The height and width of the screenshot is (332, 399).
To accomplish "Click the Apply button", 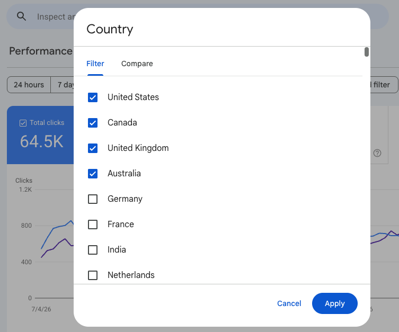I will [x=335, y=303].
